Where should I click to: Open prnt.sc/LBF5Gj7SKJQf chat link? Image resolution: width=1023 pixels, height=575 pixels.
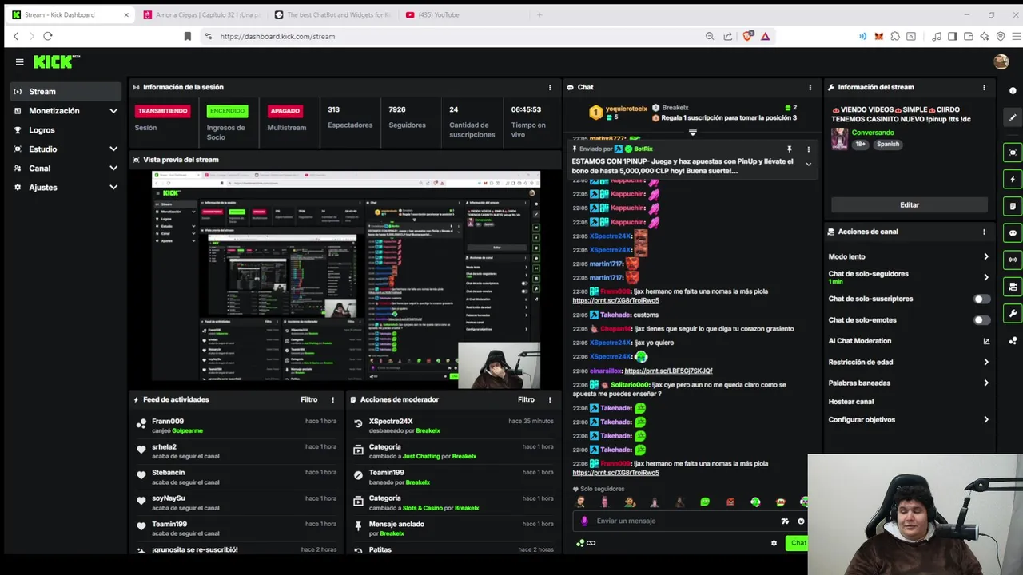point(668,371)
